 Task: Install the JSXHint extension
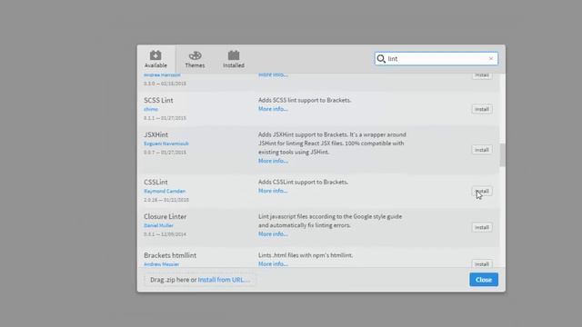tap(482, 150)
